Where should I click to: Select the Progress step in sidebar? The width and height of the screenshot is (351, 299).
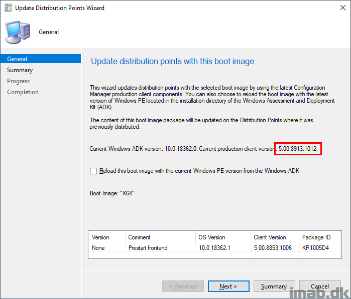coord(19,81)
